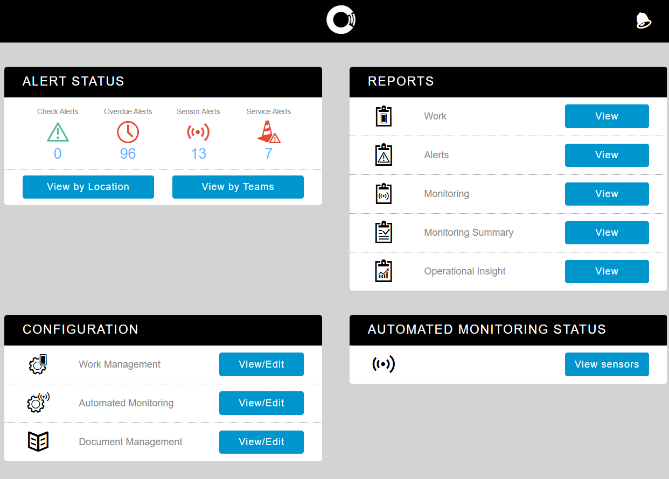The width and height of the screenshot is (669, 479).
Task: Click the Sensor Alerts signal icon
Action: tap(198, 132)
